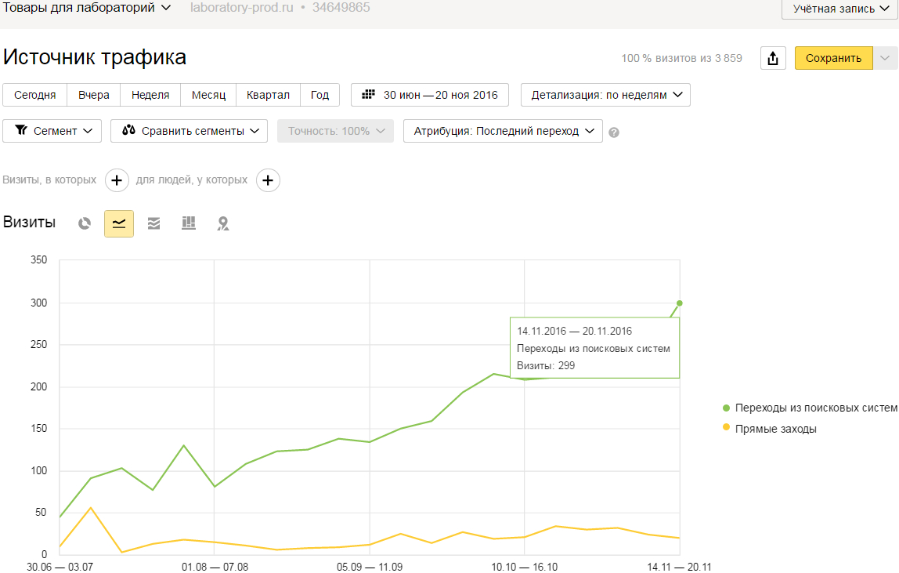
Task: Expand the Атрибуция: Последний переход dropdown
Action: click(503, 131)
